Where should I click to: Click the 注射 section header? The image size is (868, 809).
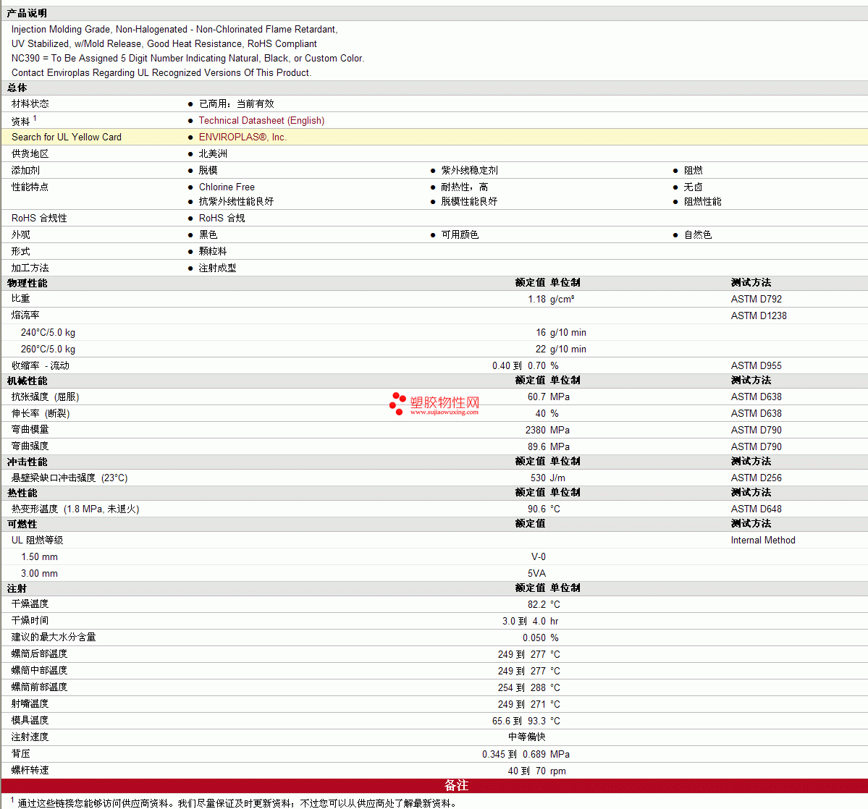(17, 588)
